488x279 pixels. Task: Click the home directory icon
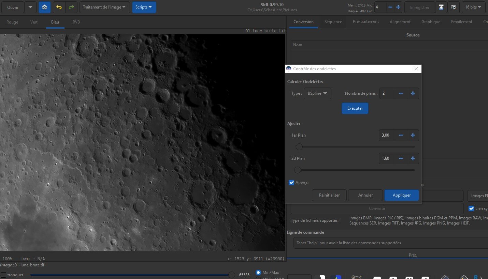pos(44,7)
